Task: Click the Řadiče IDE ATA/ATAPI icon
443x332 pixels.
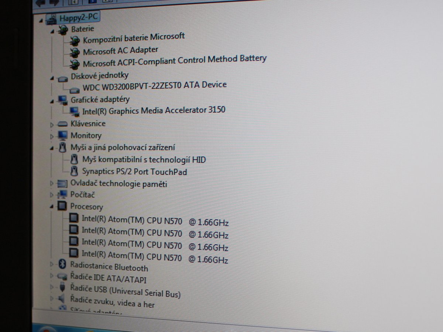Action: coord(62,276)
